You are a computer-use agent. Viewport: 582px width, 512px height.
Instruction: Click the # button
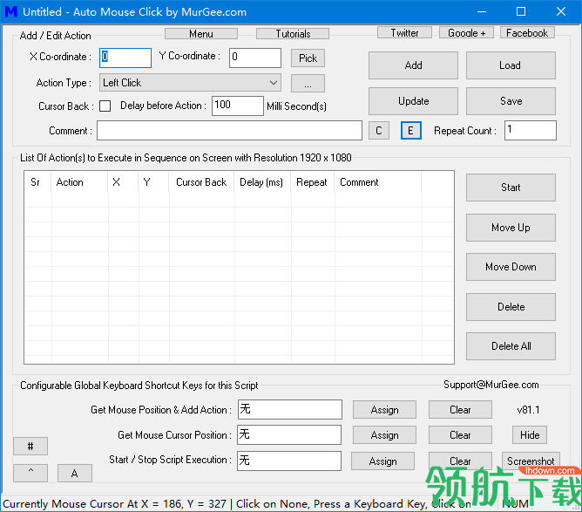point(30,446)
